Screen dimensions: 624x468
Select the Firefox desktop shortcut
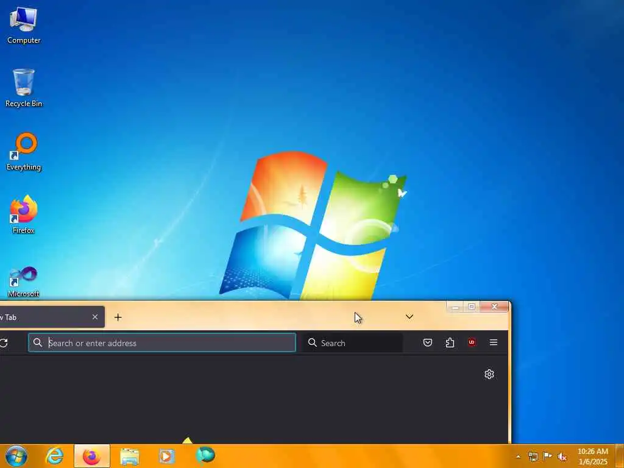[x=24, y=215]
